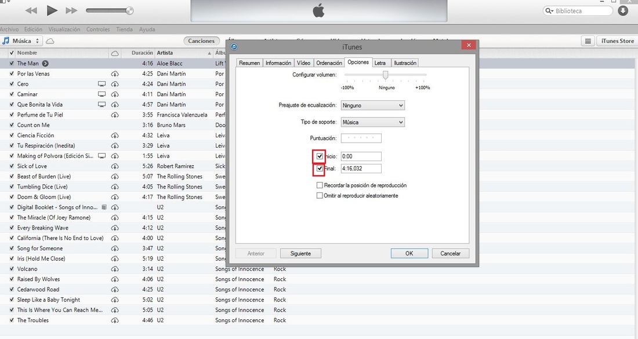The height and width of the screenshot is (339, 638).
Task: Click the iCloud download icon for Ciencia Ficción
Action: (x=115, y=136)
